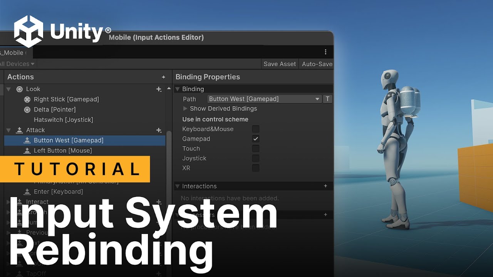Image resolution: width=493 pixels, height=277 pixels.
Task: Click the Look action type icon
Action: 19,89
